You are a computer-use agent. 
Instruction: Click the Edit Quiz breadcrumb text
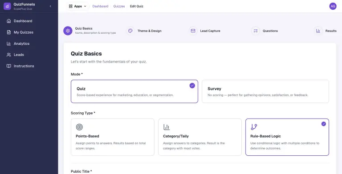point(137,6)
